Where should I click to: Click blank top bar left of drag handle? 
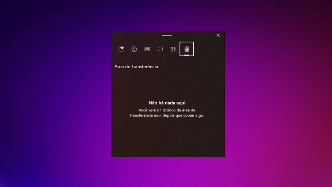[x=135, y=35]
